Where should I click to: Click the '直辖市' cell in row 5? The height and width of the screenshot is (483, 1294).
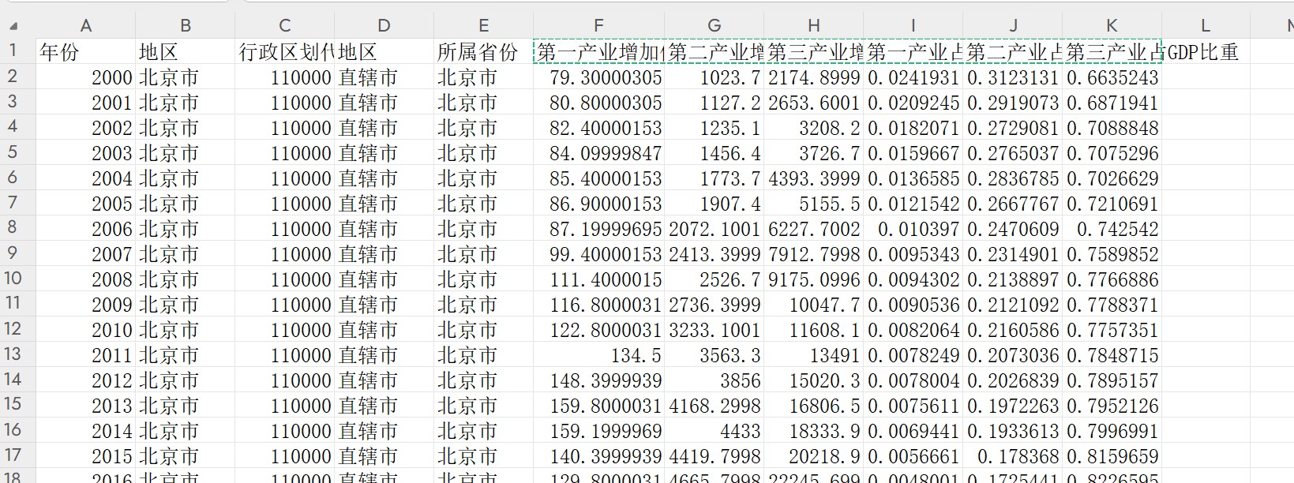pyautogui.click(x=384, y=153)
